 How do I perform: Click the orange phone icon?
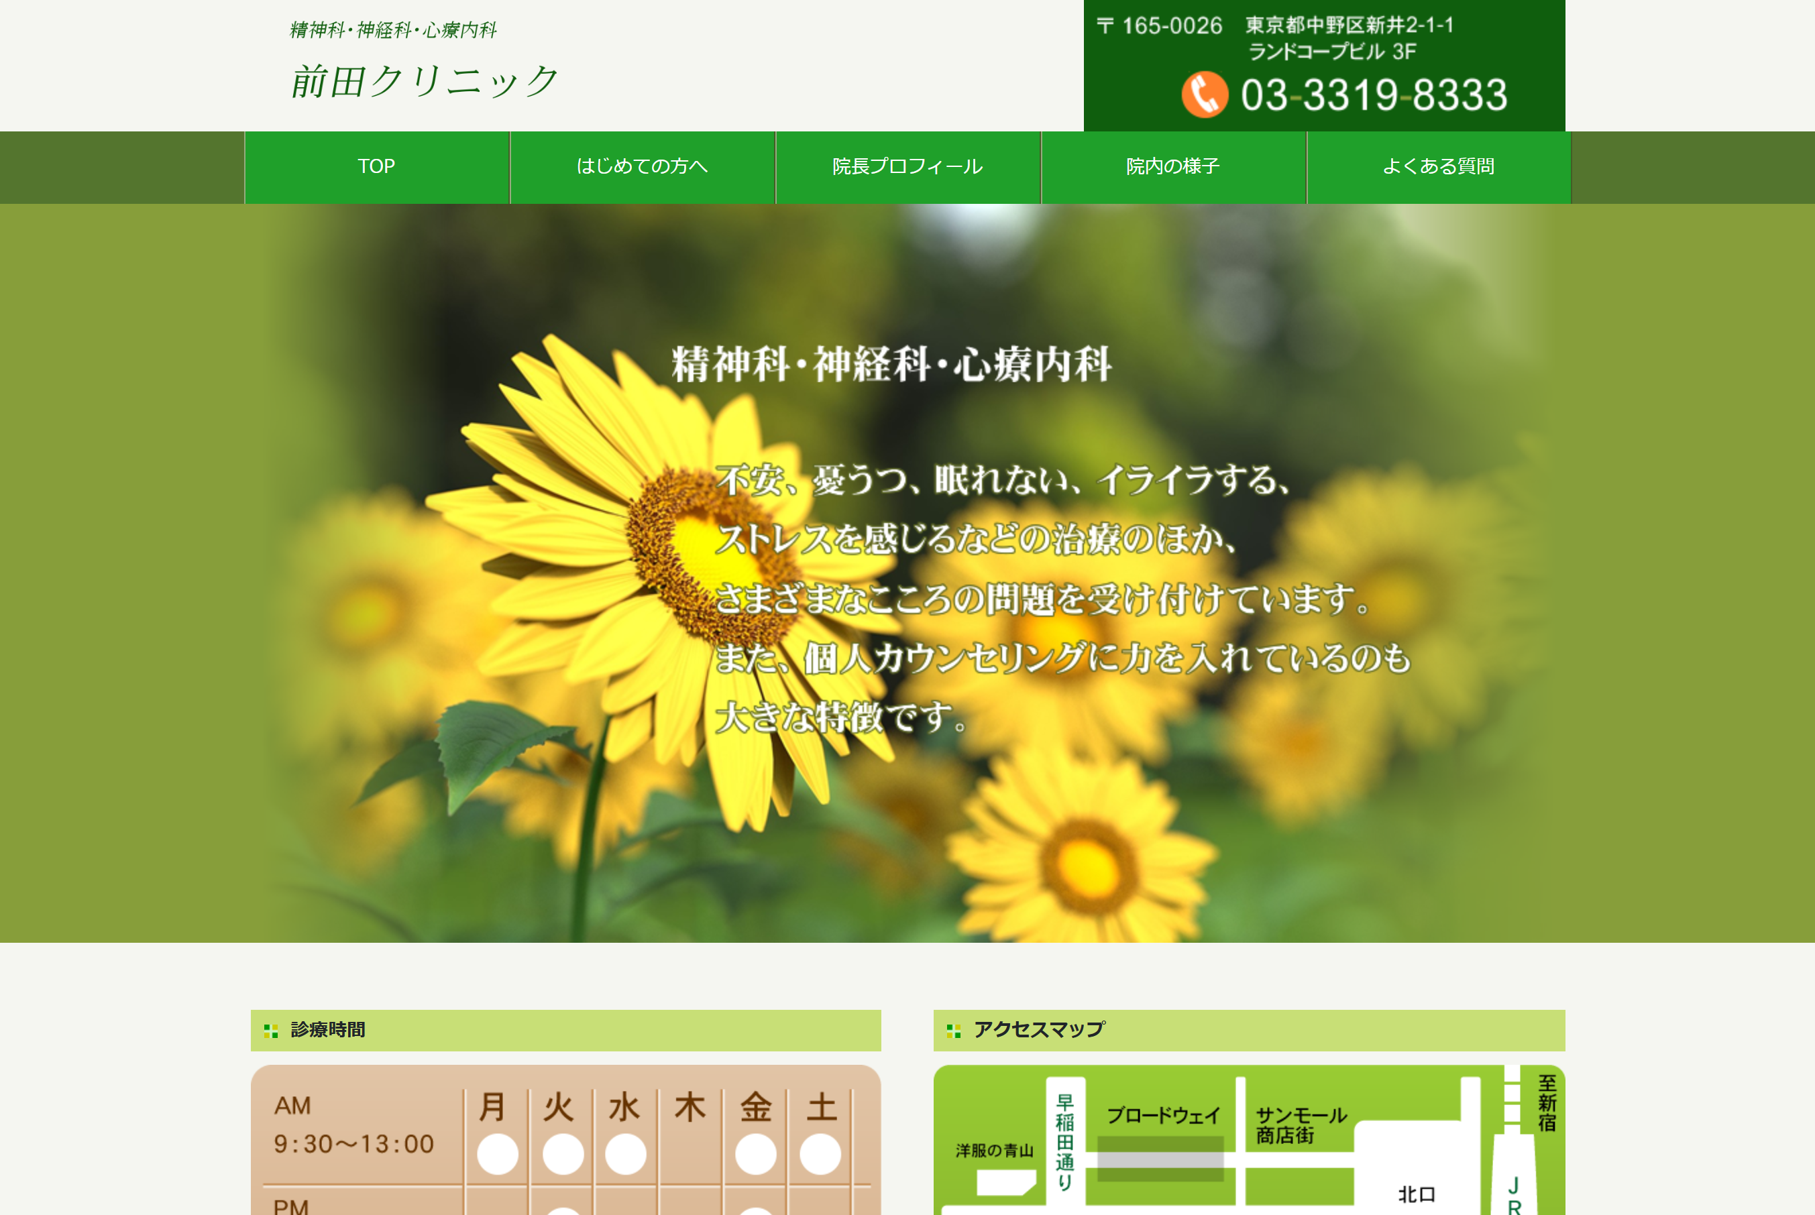coord(1205,95)
